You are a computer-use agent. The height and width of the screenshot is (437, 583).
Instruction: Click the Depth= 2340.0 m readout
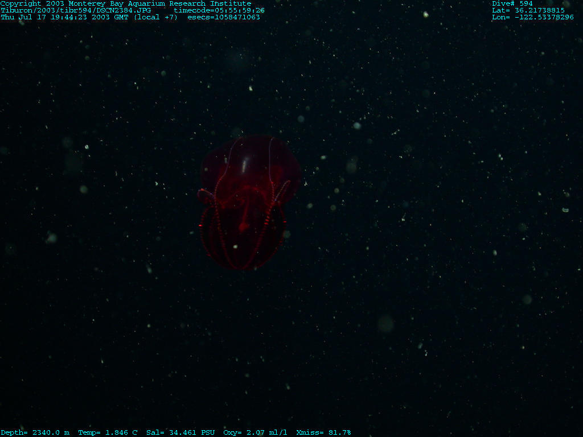[x=35, y=432]
